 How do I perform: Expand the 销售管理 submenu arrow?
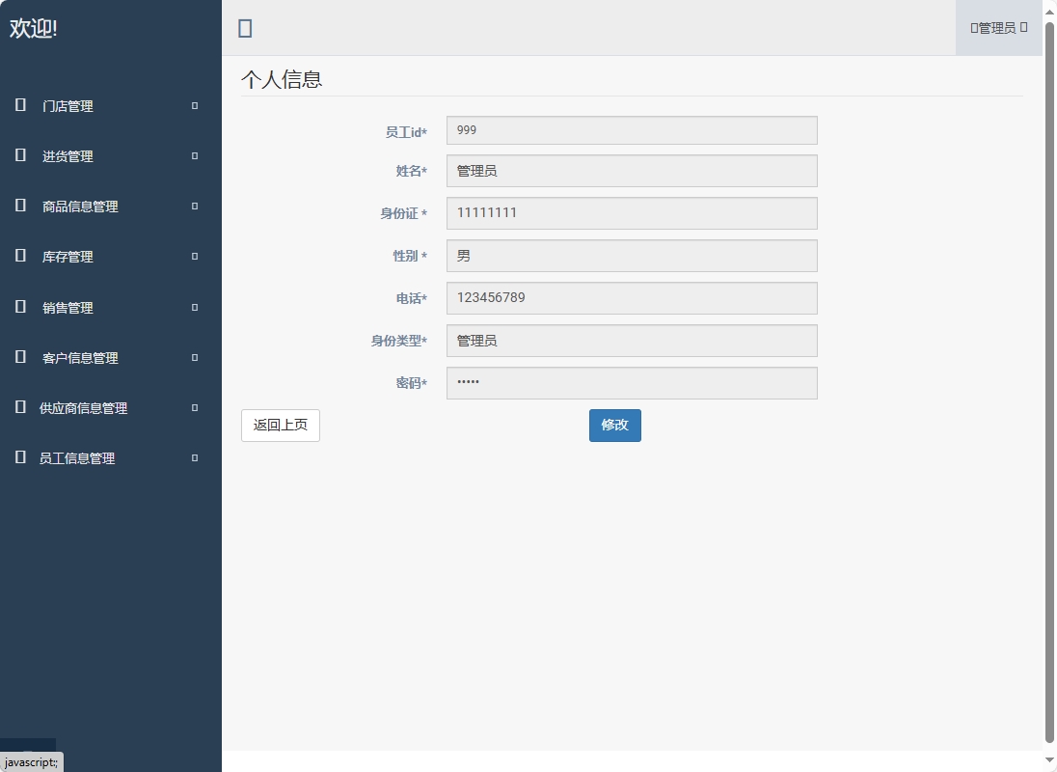pos(193,307)
